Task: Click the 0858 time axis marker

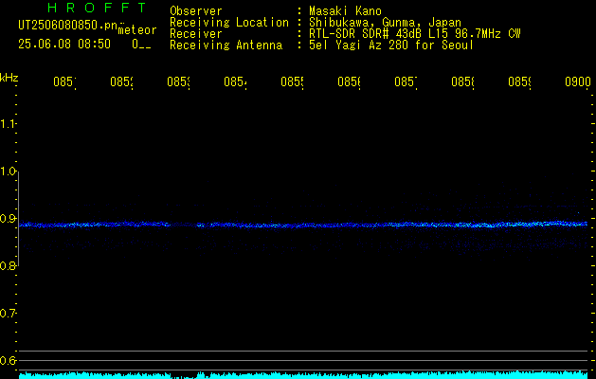Action: click(462, 82)
